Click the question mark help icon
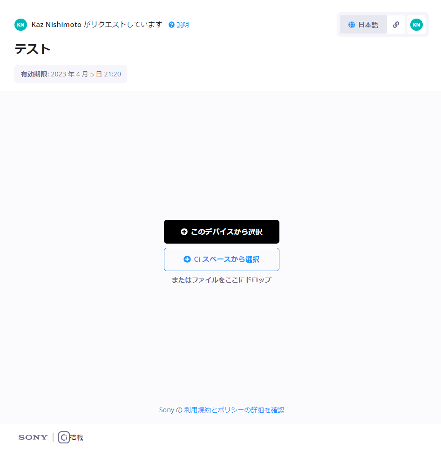This screenshot has width=441, height=449. pos(171,25)
